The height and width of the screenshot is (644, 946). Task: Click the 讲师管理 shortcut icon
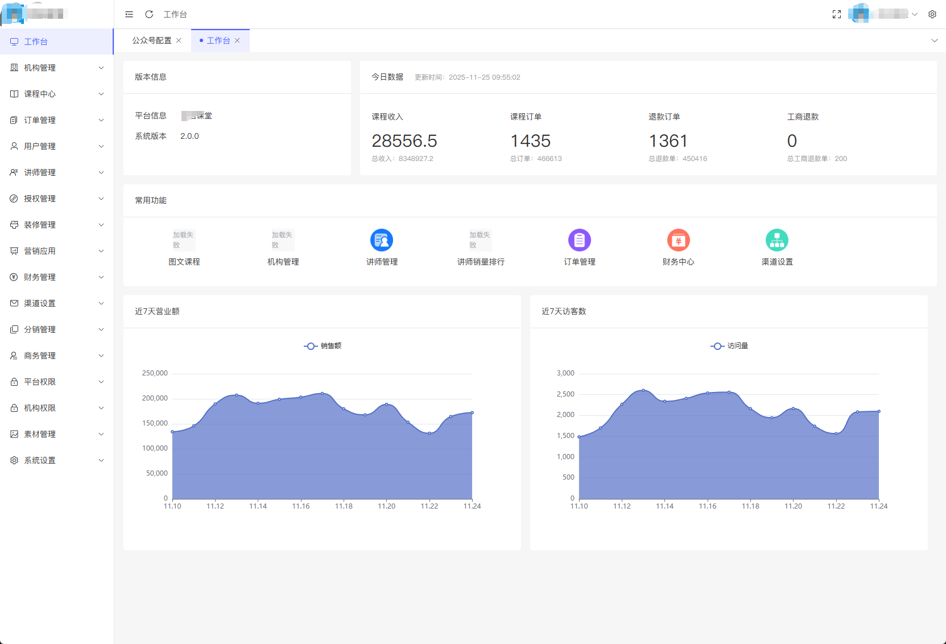coord(382,240)
